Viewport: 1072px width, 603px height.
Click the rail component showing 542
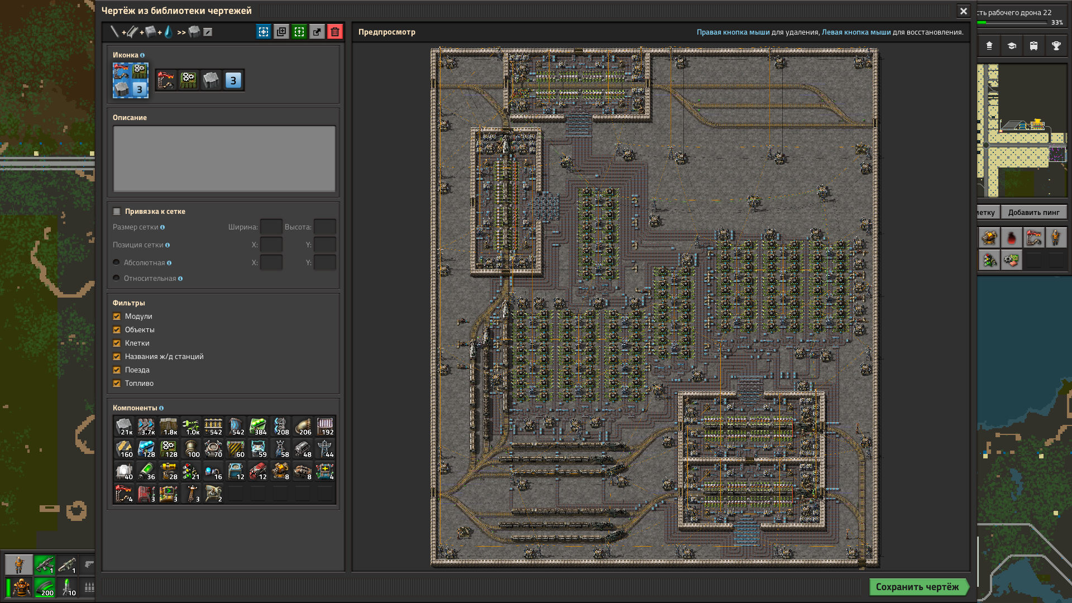click(x=213, y=427)
